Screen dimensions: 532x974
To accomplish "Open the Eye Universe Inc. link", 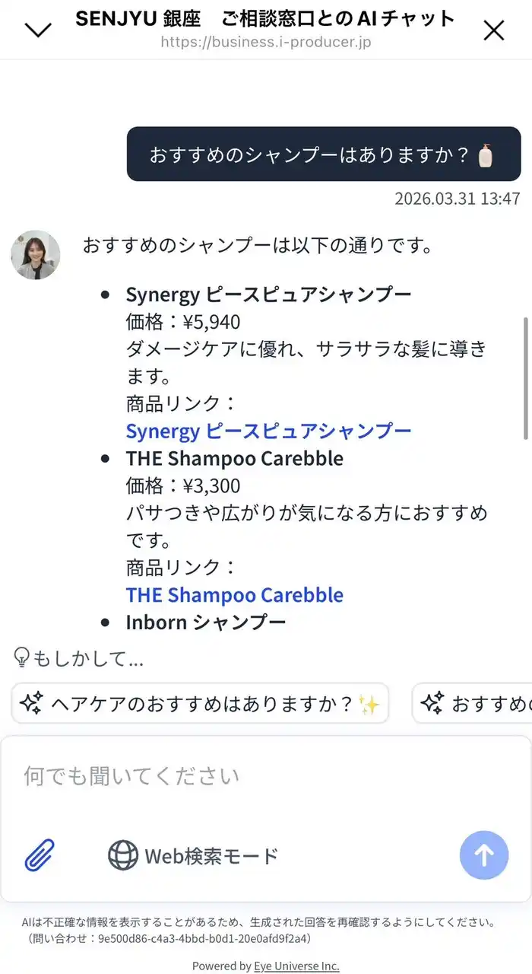I will 296,966.
